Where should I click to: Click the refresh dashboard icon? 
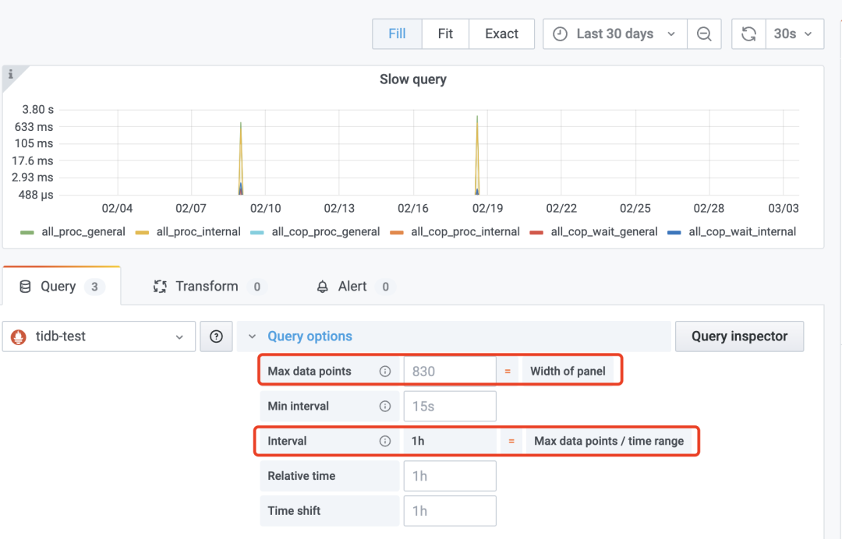coord(748,34)
